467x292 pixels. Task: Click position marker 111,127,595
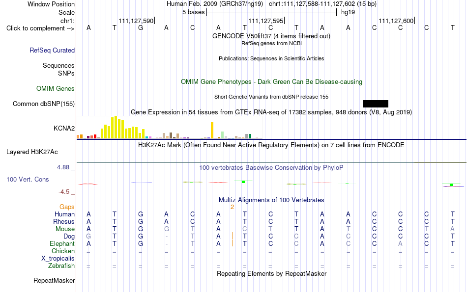tap(266, 21)
